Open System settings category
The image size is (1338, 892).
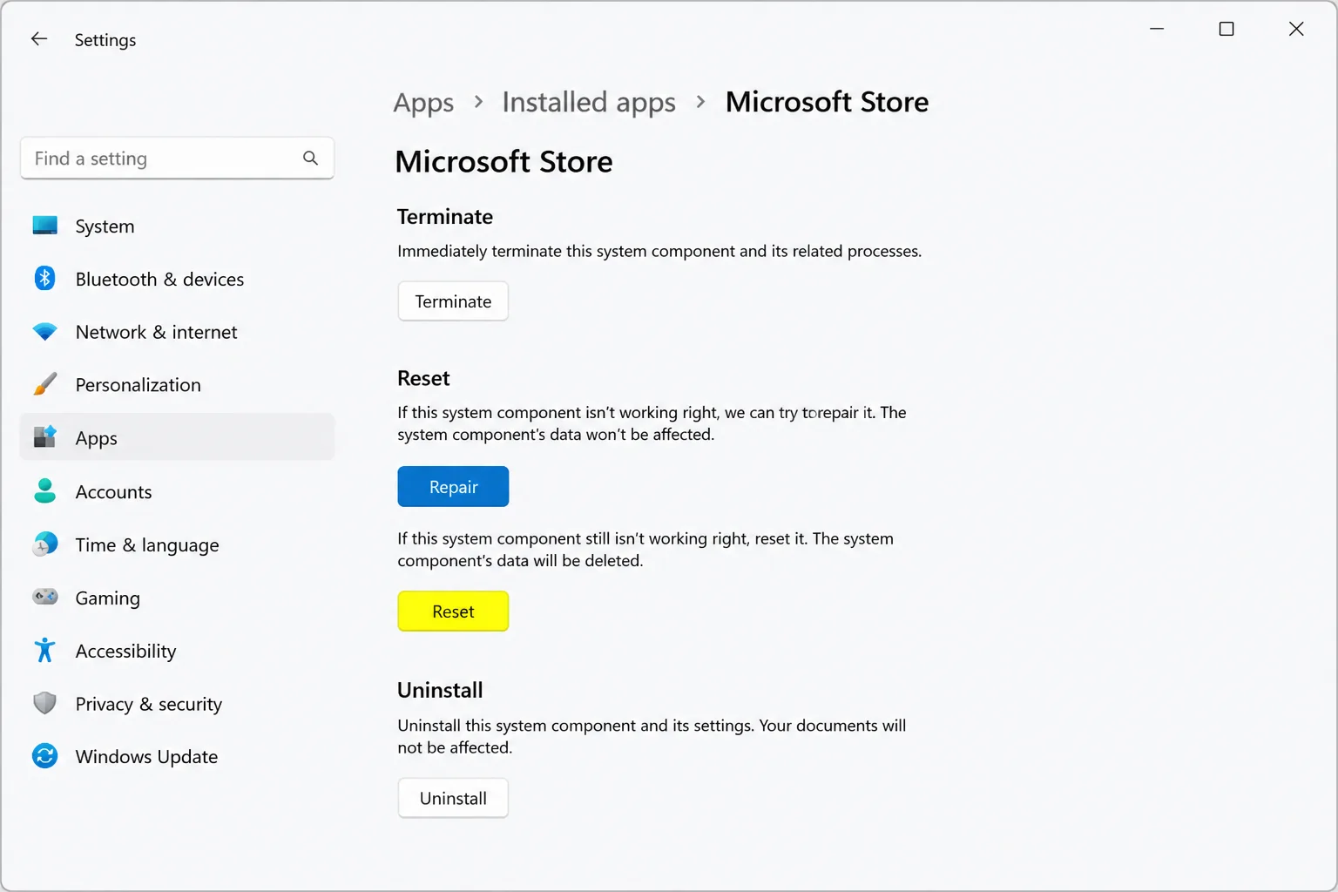point(177,226)
